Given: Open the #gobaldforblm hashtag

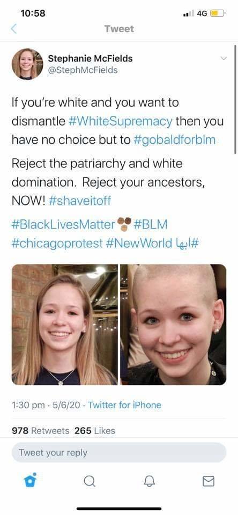Looking at the screenshot, I should coord(175,140).
